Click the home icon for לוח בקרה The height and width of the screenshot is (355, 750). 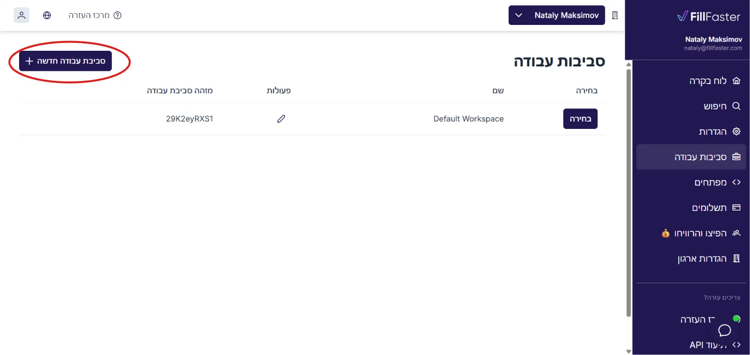[x=736, y=81]
